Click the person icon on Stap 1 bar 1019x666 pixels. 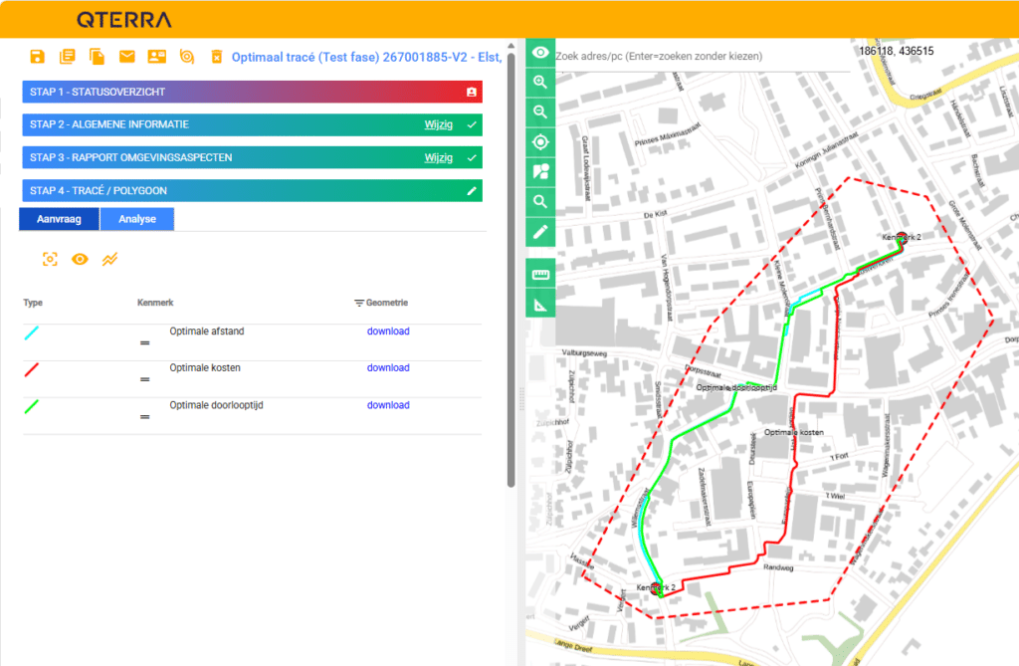472,93
